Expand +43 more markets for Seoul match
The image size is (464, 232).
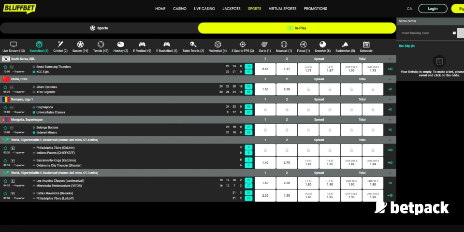tap(390, 69)
